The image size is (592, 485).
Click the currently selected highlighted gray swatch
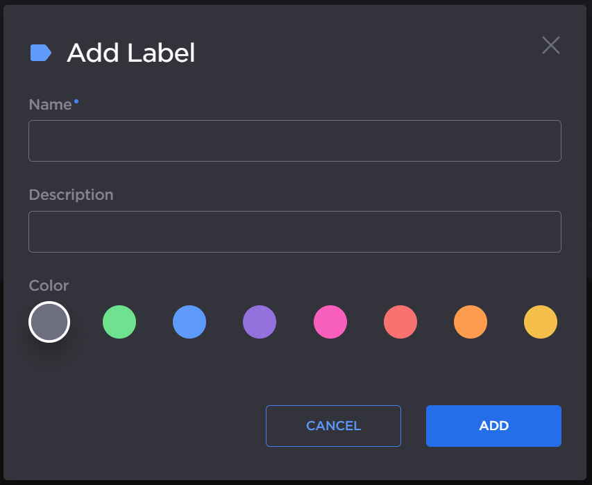pyautogui.click(x=49, y=321)
